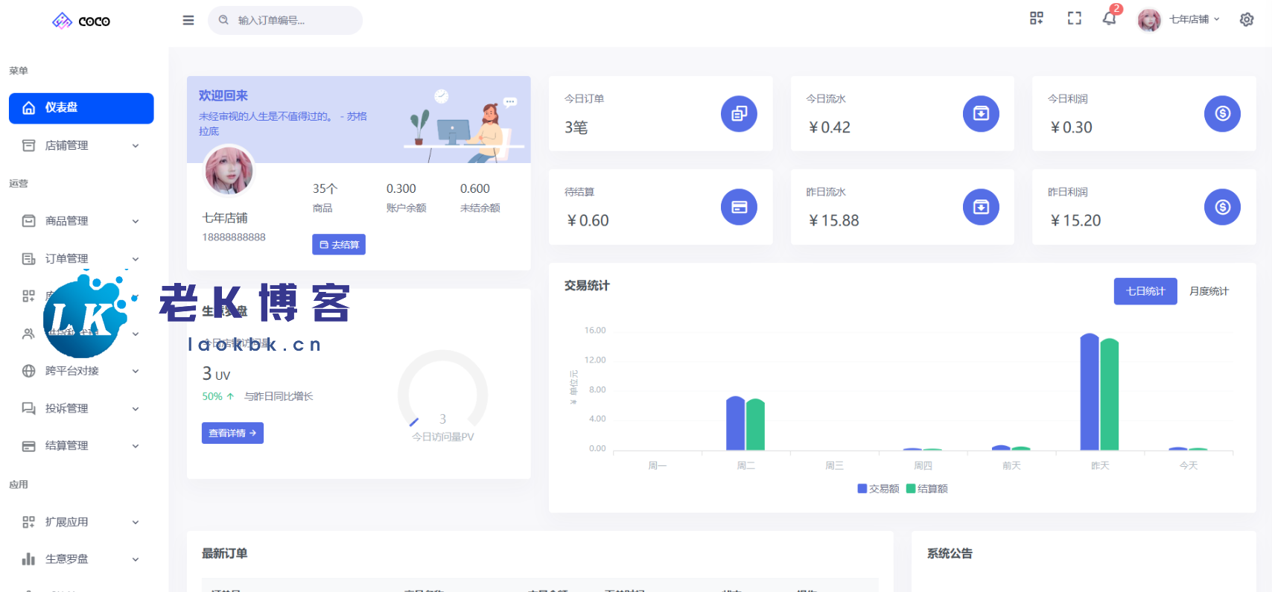Expand the 结算管理 sidebar menu
This screenshot has width=1272, height=592.
(80, 446)
